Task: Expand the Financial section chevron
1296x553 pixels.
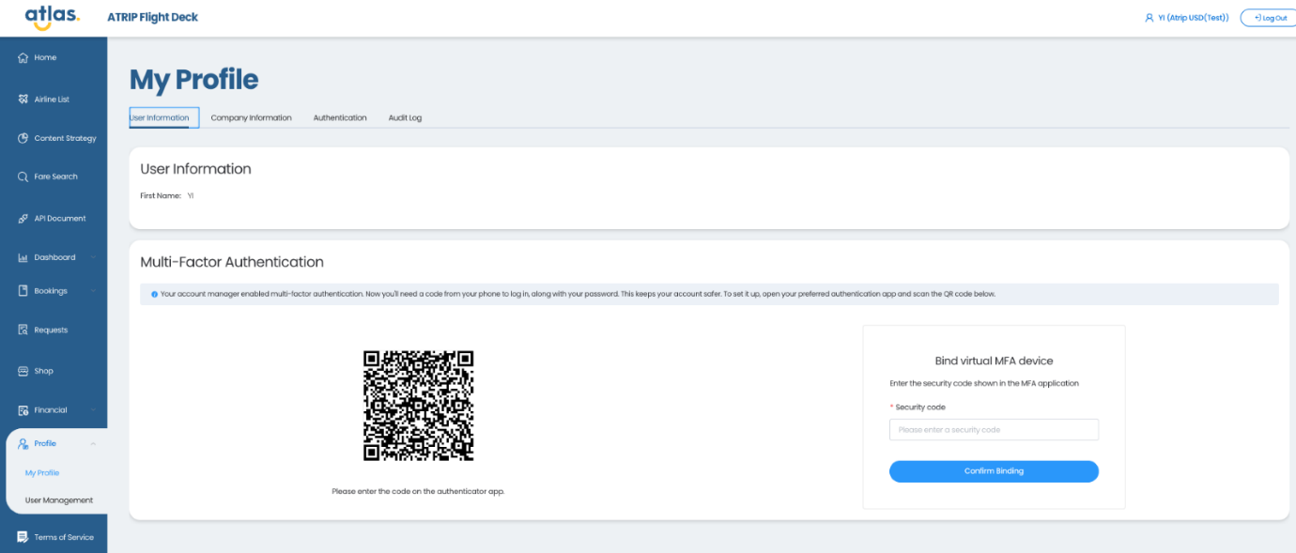Action: 93,410
